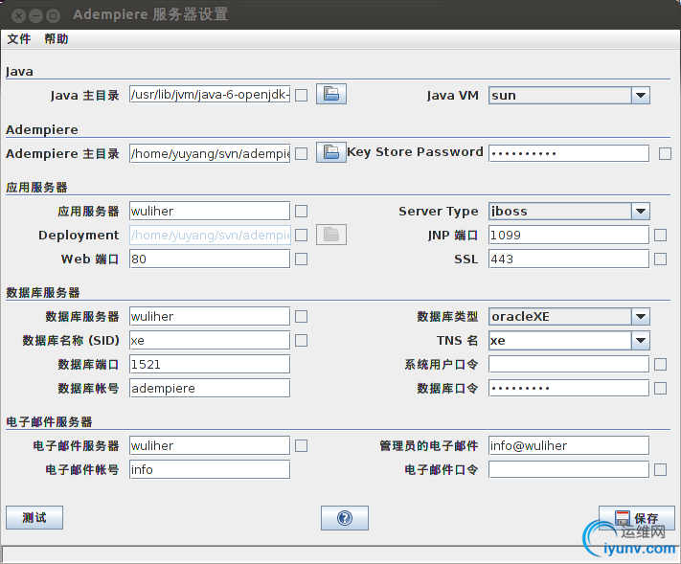This screenshot has width=681, height=564.
Task: Minimize the Adempiere settings window
Action: [35, 16]
